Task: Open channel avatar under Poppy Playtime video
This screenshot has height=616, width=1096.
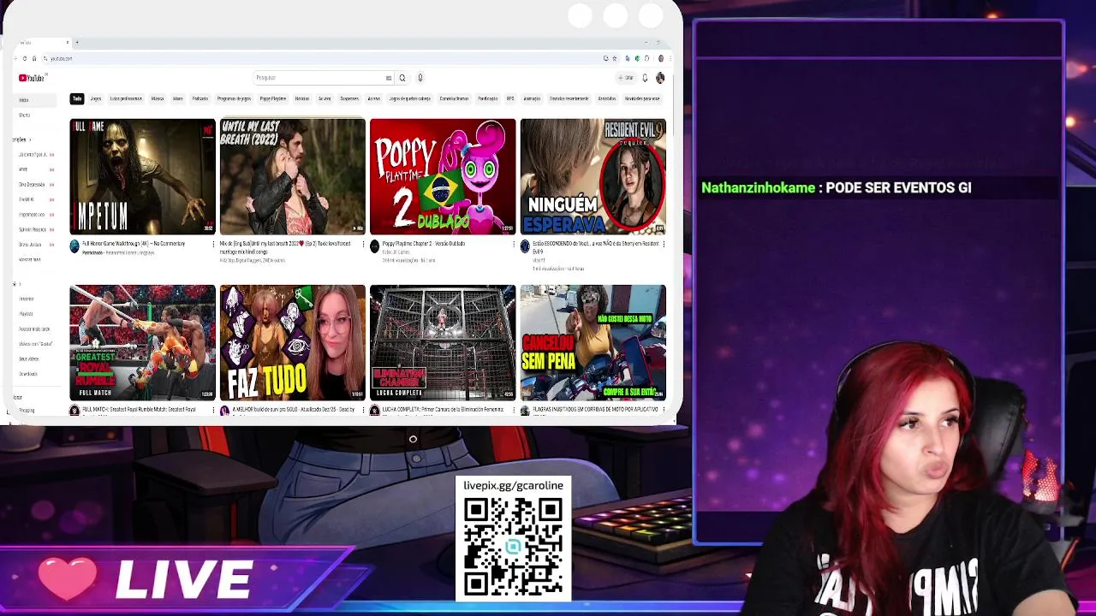Action: coord(374,246)
